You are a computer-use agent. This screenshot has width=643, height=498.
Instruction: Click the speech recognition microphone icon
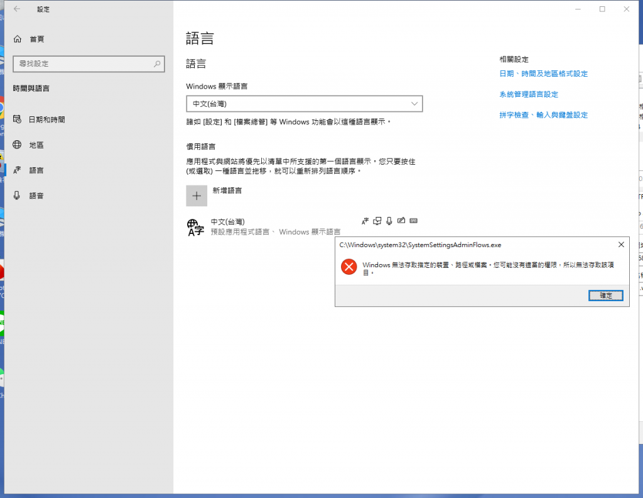coord(389,221)
